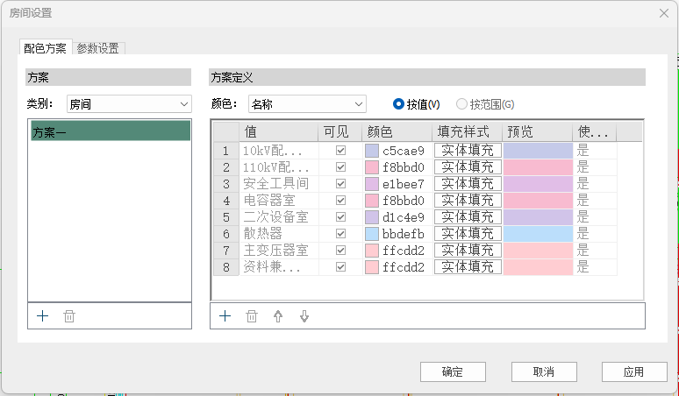The image size is (679, 396).
Task: Add a new row to scheme definition
Action: [x=225, y=316]
